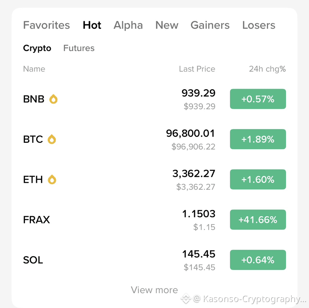The image size is (309, 308).
Task: Show the Gainers tab
Action: click(x=210, y=25)
